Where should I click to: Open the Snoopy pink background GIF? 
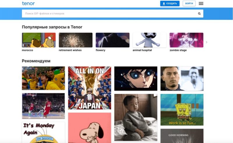tap(90, 128)
